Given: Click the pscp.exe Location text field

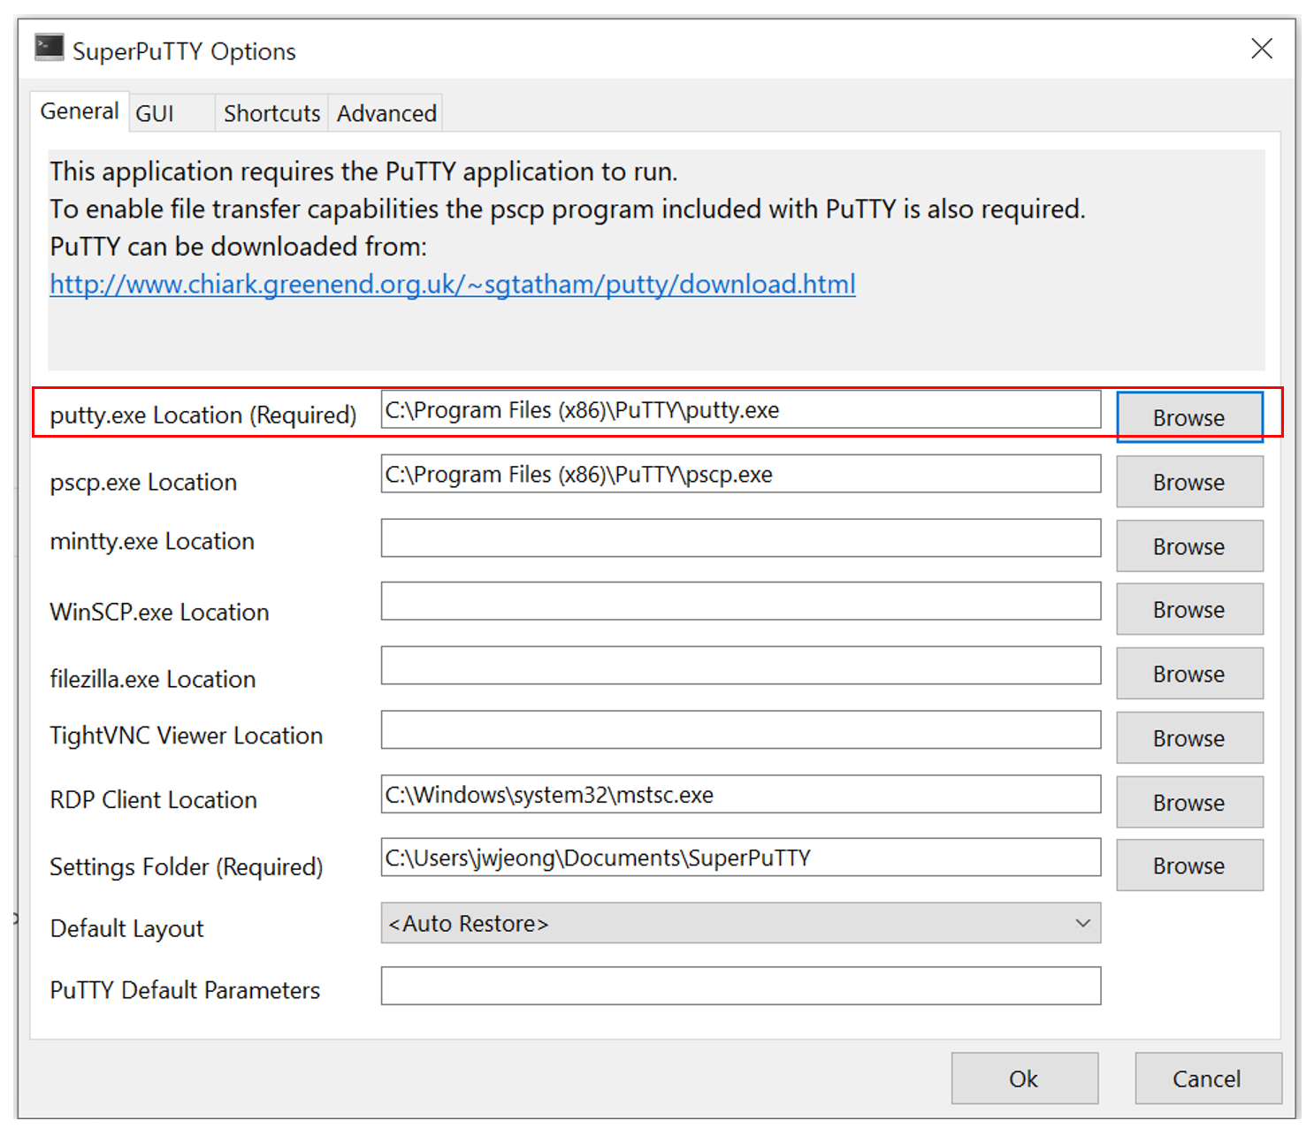Looking at the screenshot, I should pyautogui.click(x=741, y=475).
